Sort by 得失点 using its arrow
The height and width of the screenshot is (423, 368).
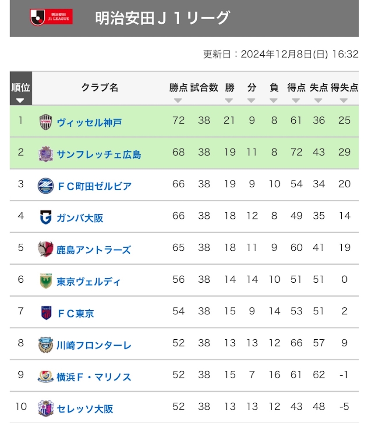[344, 100]
